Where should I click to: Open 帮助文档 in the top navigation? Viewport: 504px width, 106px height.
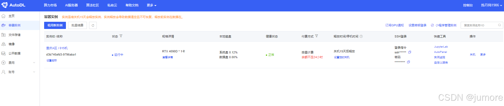132,5
